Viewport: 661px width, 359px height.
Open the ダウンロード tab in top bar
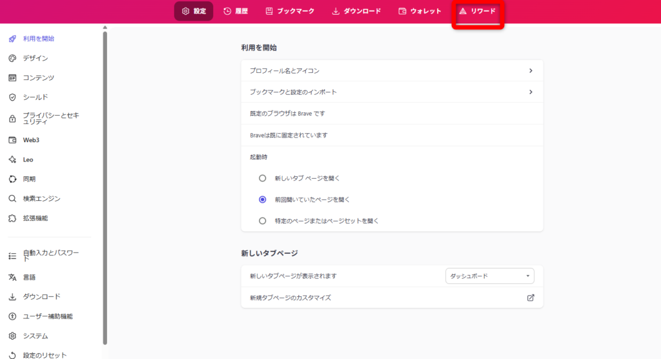click(x=356, y=12)
